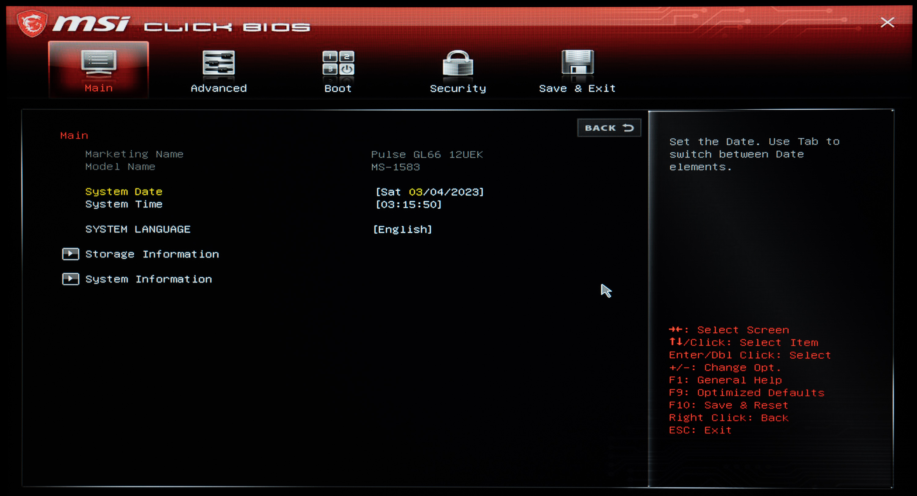The image size is (917, 496).
Task: Switch to the Advanced tab label
Action: tap(219, 88)
